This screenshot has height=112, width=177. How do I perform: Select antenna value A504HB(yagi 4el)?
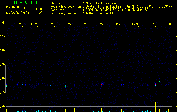coord(99,13)
